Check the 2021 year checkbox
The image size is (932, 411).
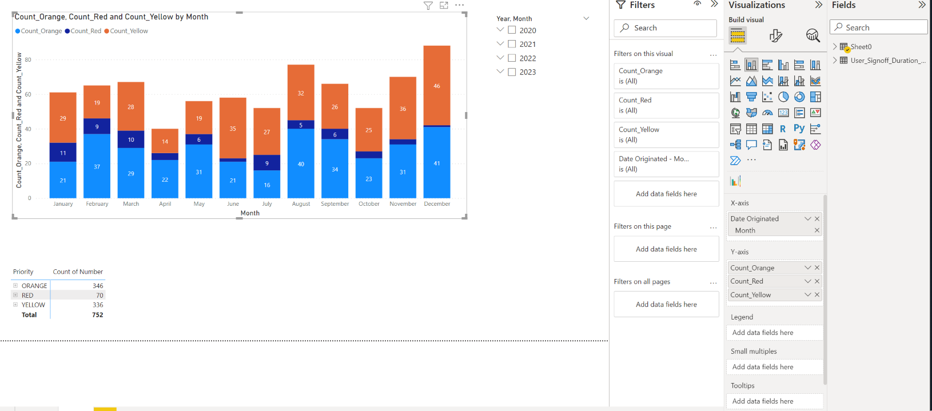coord(512,44)
